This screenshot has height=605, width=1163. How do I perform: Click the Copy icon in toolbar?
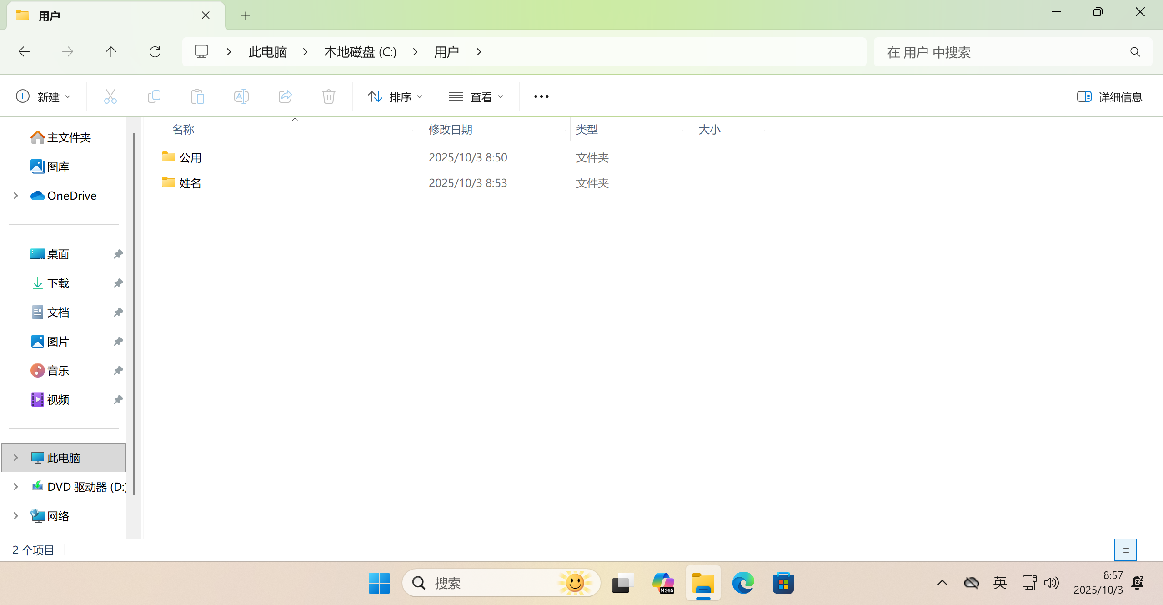pos(154,96)
